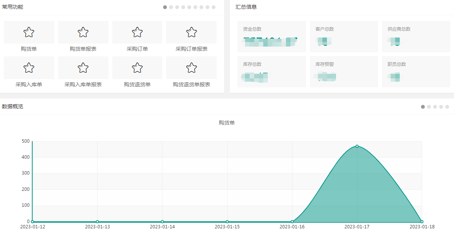Click chart data point at 2023-01-15
This screenshot has height=245, width=454.
(227, 222)
